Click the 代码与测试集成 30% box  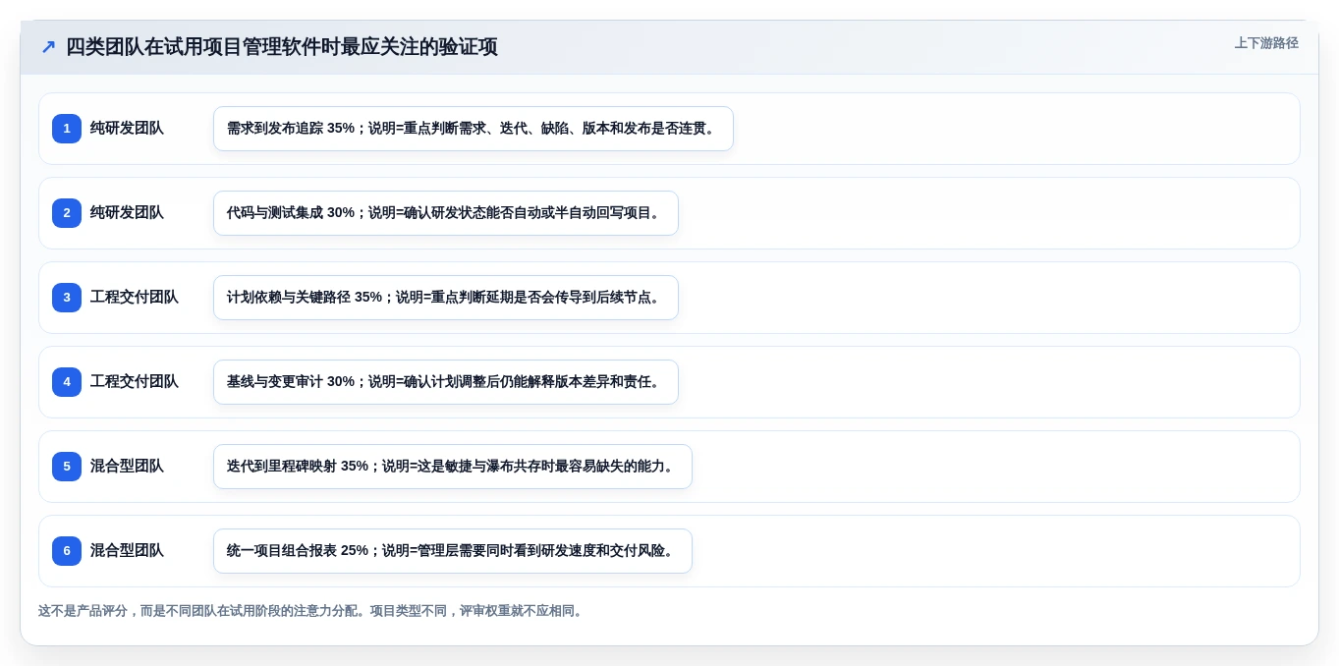tap(446, 213)
